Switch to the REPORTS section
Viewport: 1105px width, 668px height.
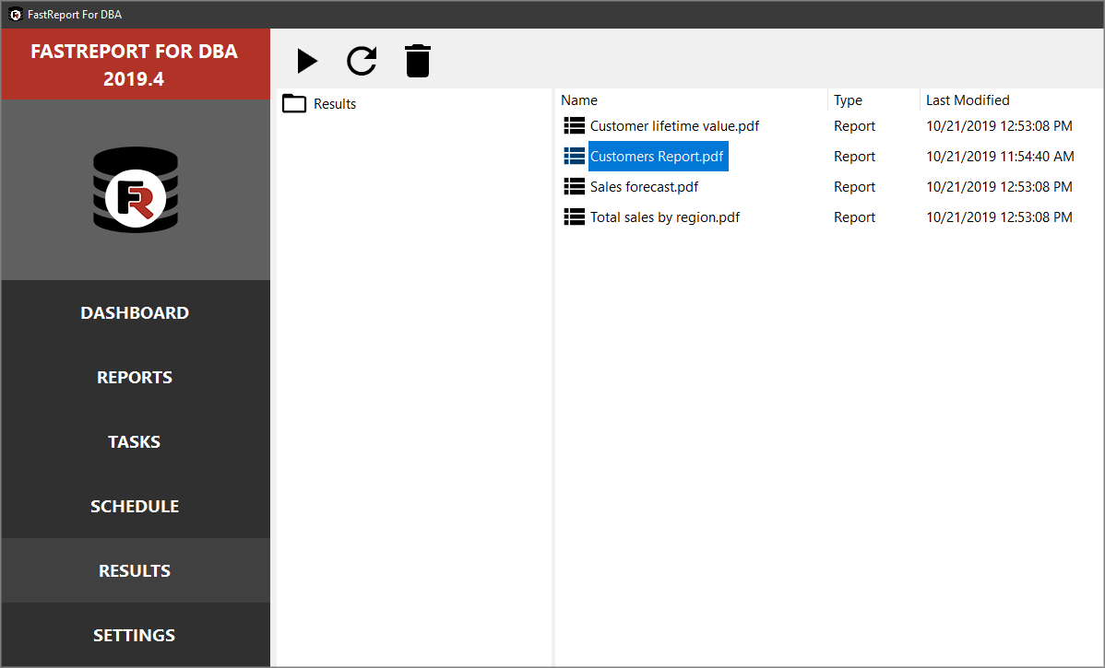[135, 377]
